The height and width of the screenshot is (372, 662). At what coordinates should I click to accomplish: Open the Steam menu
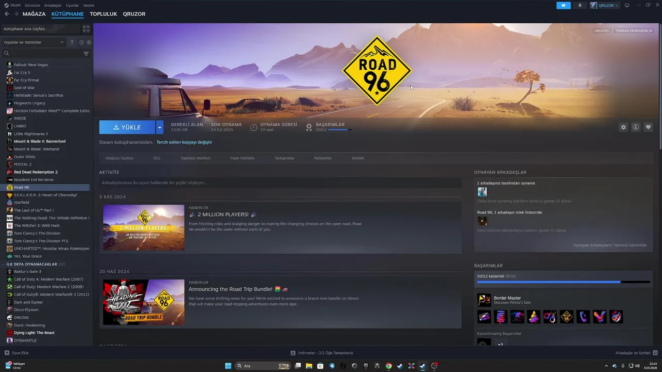click(x=12, y=5)
